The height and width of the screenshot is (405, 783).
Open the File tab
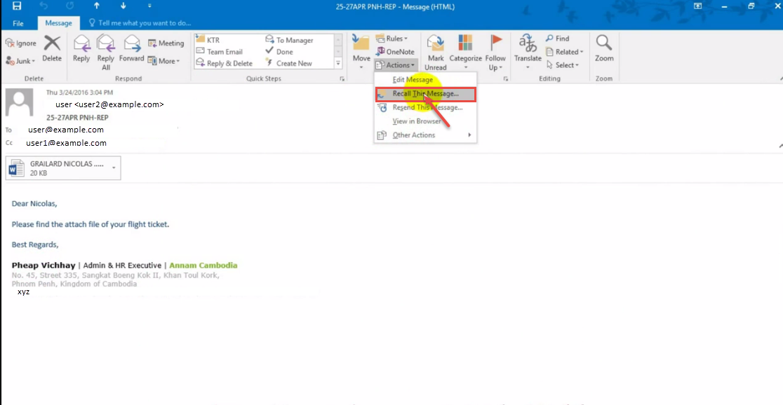pyautogui.click(x=18, y=23)
